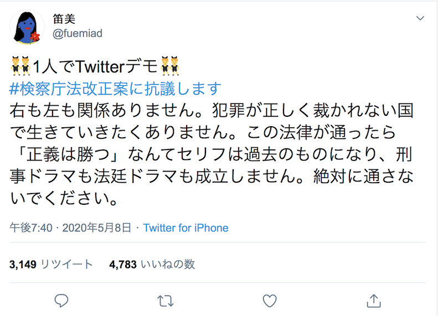Click the dancers emoji before '1人でTwitterデモ'
The image size is (443, 316).
click(20, 67)
